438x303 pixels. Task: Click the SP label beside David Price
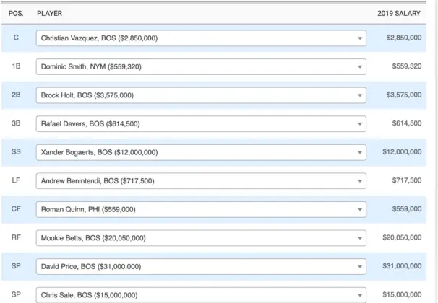pos(16,266)
